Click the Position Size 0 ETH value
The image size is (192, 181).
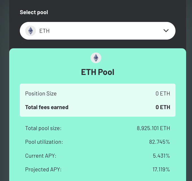click(x=163, y=94)
